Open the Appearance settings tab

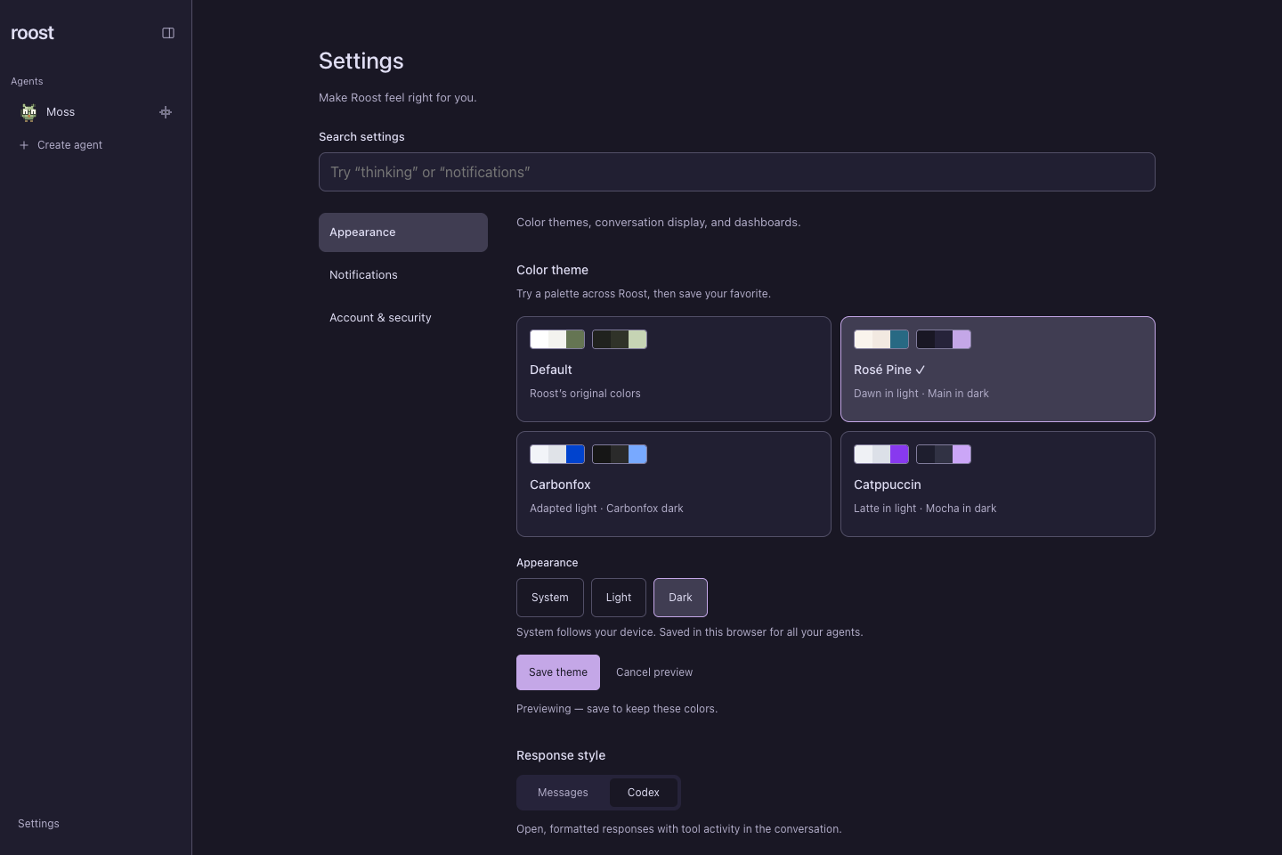(x=403, y=232)
